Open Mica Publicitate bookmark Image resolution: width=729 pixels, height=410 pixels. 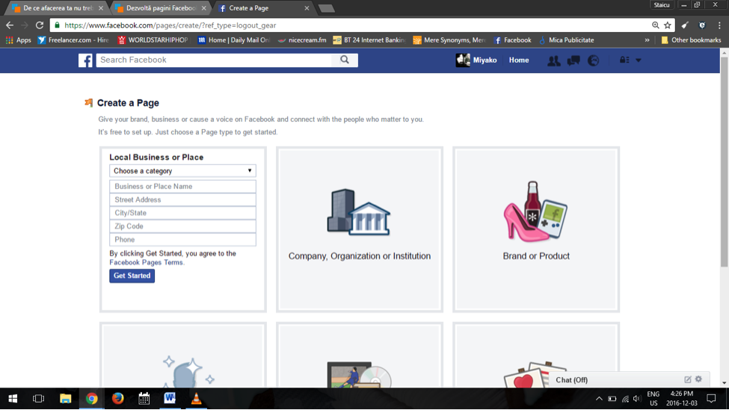566,40
